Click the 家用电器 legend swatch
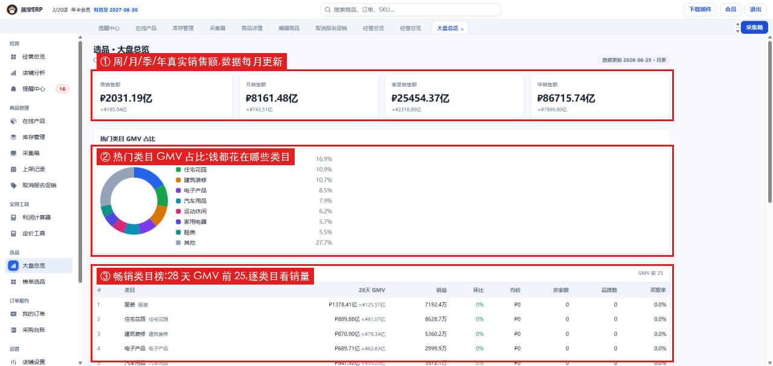 [178, 222]
